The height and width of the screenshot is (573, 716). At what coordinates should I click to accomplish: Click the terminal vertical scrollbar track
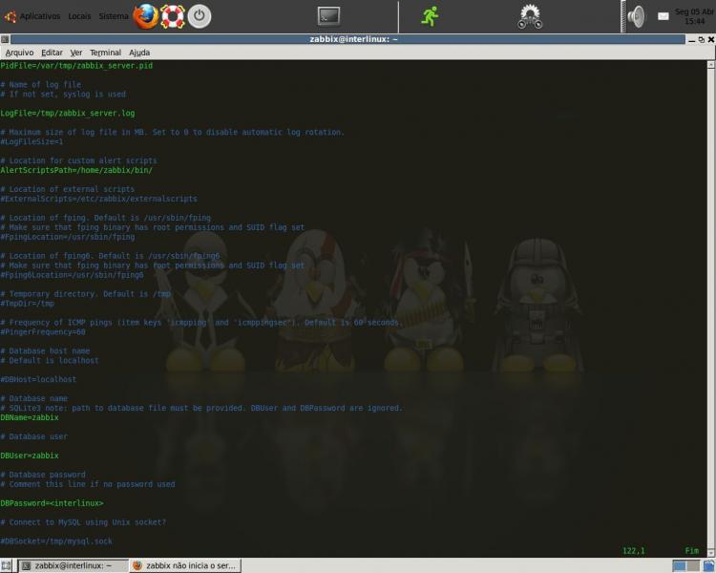(x=711, y=308)
